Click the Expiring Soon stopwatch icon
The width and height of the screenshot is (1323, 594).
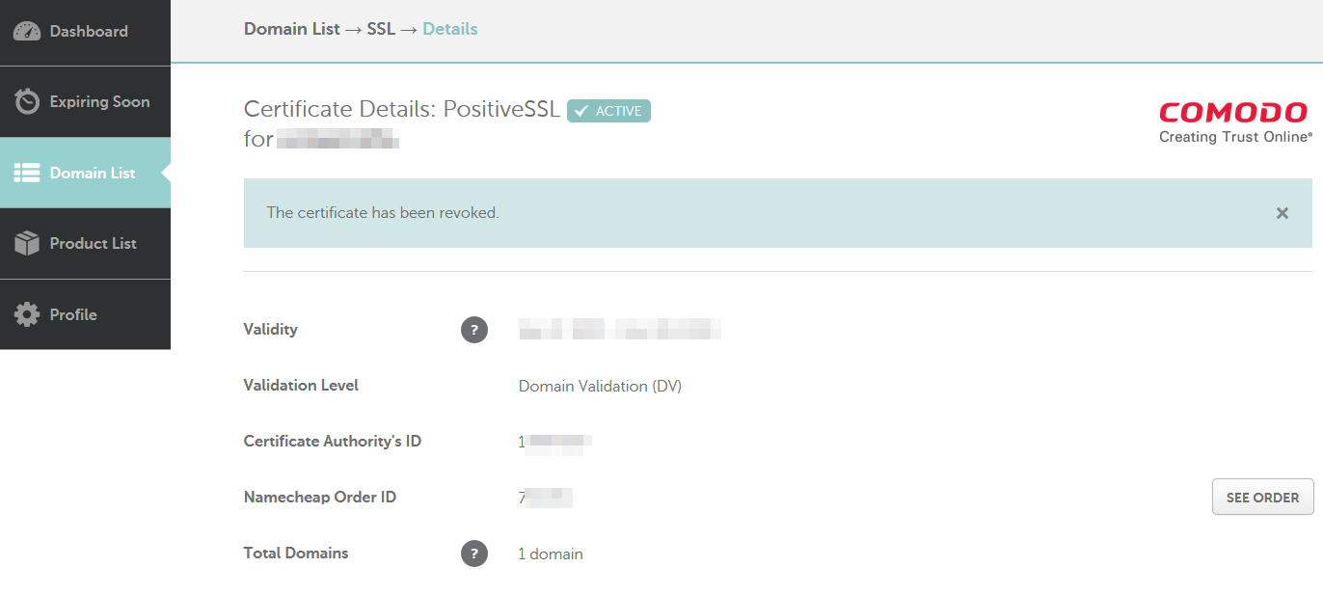(x=27, y=101)
